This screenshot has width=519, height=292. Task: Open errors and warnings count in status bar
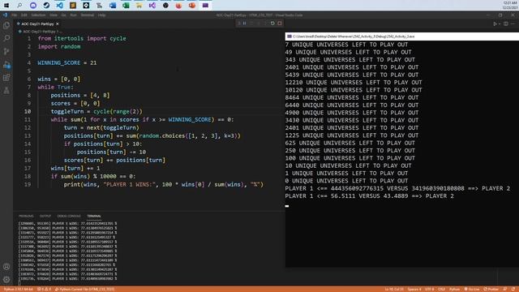[44, 290]
